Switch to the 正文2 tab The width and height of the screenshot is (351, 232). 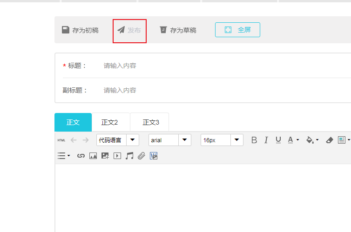point(111,122)
